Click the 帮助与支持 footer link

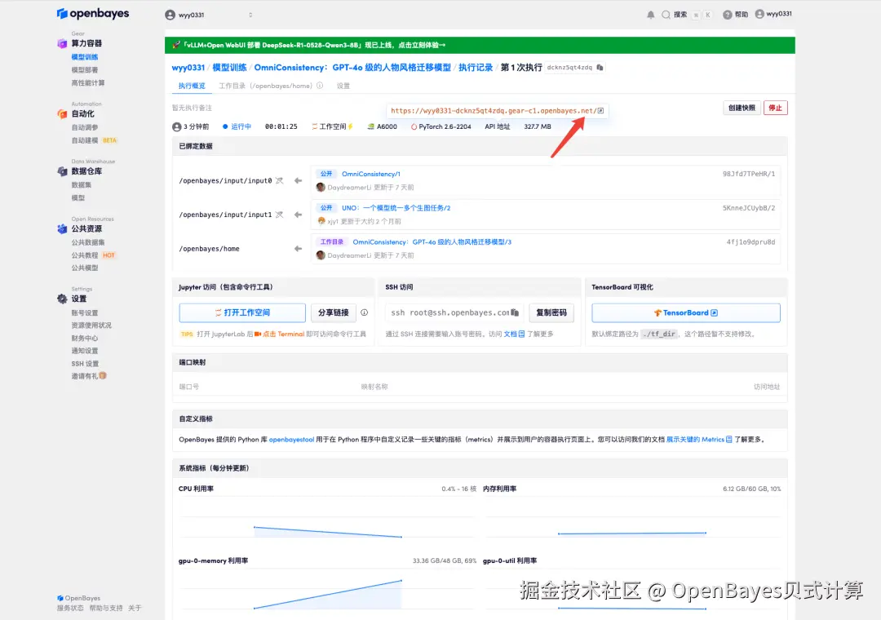coord(105,609)
